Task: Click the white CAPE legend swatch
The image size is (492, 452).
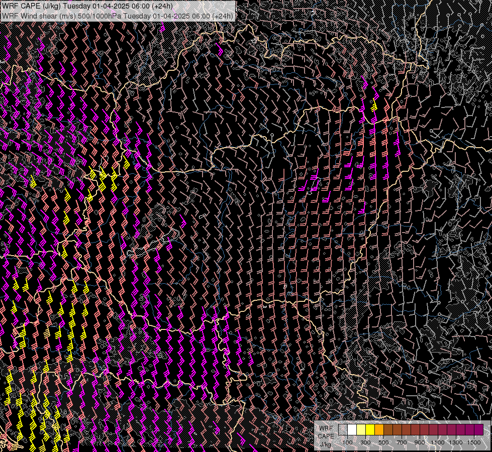Action: [352, 429]
